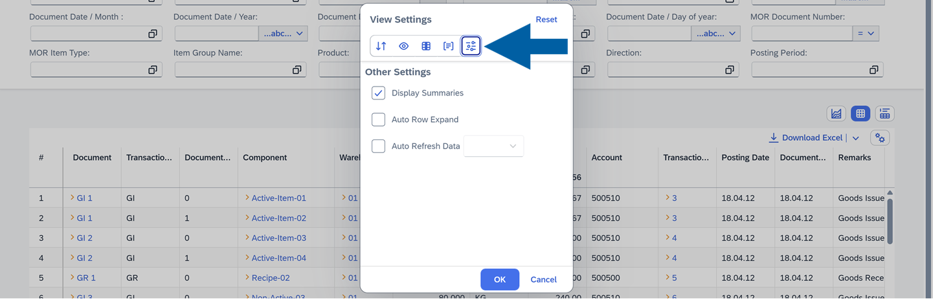This screenshot has height=299, width=933.
Task: Select the Other Settings sliders tab icon
Action: point(471,46)
